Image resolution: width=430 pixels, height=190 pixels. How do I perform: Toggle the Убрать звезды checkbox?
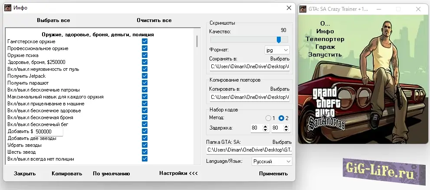(144, 145)
